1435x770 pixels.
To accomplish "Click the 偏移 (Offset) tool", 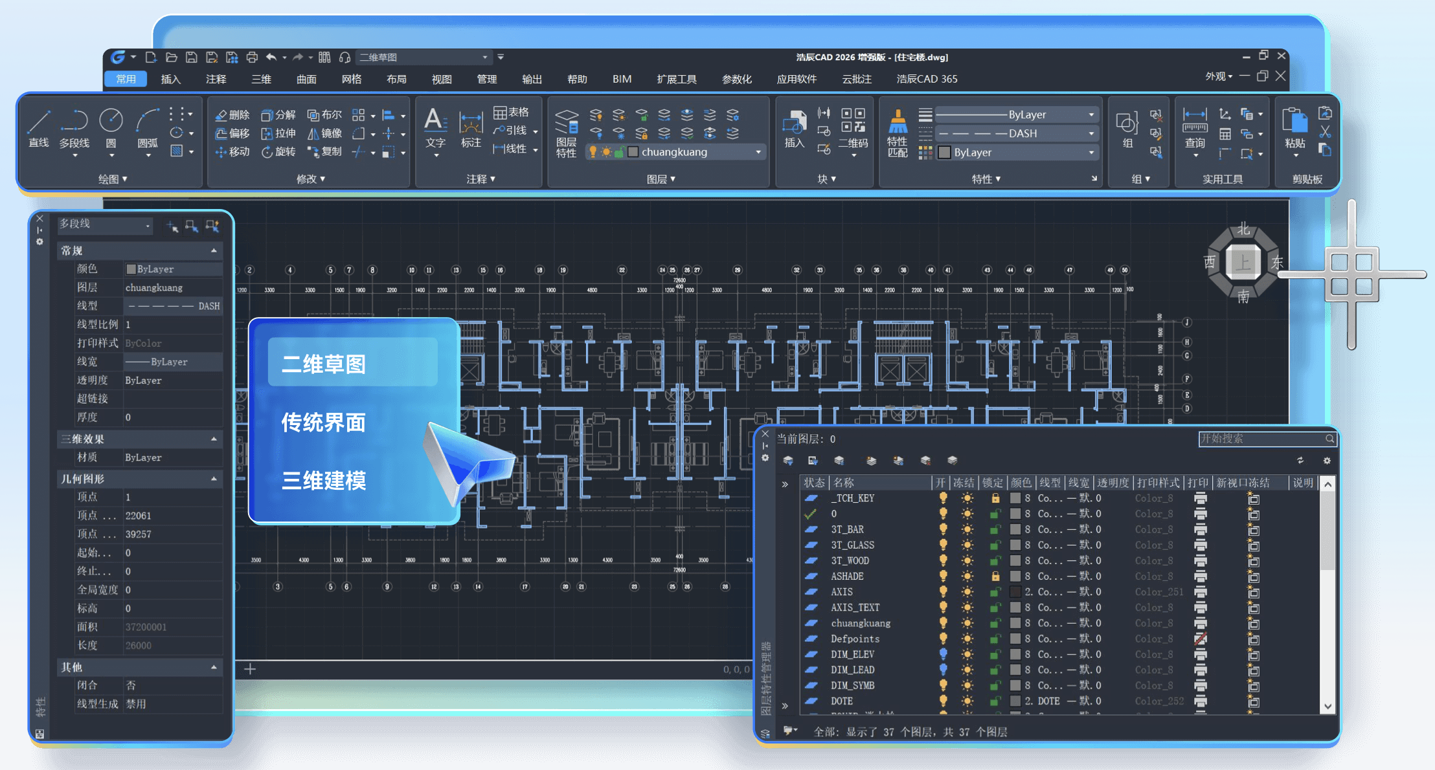I will [232, 133].
